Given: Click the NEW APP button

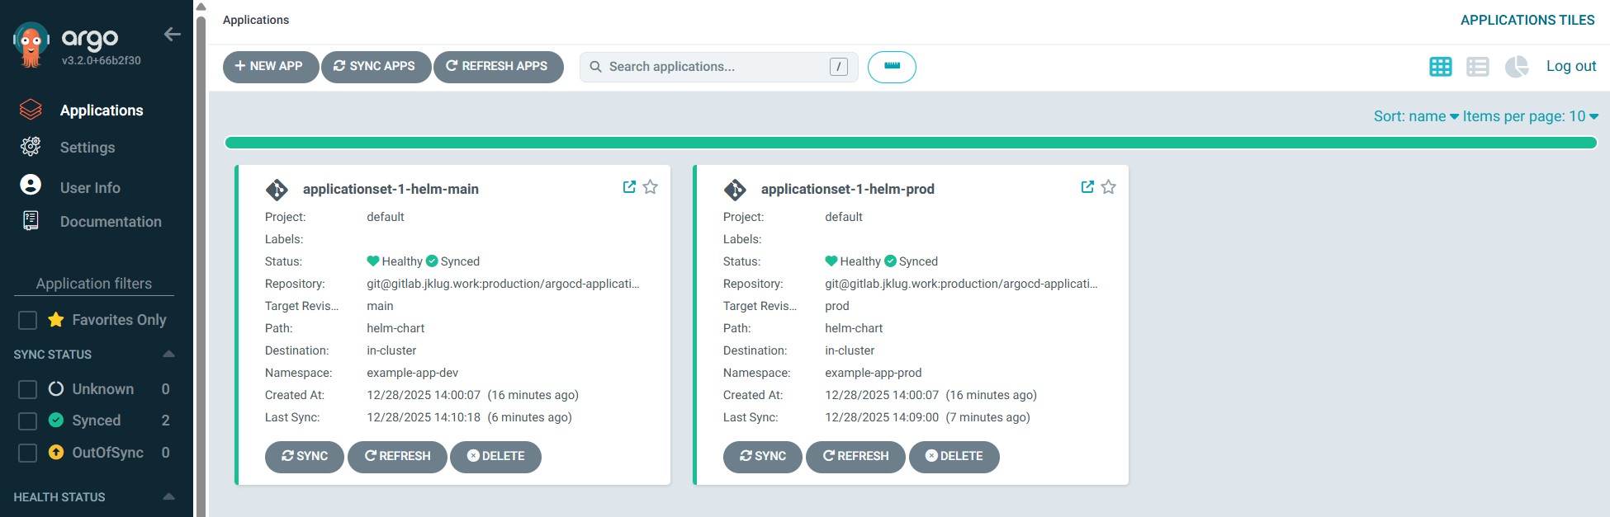Looking at the screenshot, I should (270, 67).
